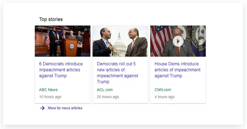This screenshot has height=129, width=247.
Task: Click the Top stories heading
Action: [51, 19]
